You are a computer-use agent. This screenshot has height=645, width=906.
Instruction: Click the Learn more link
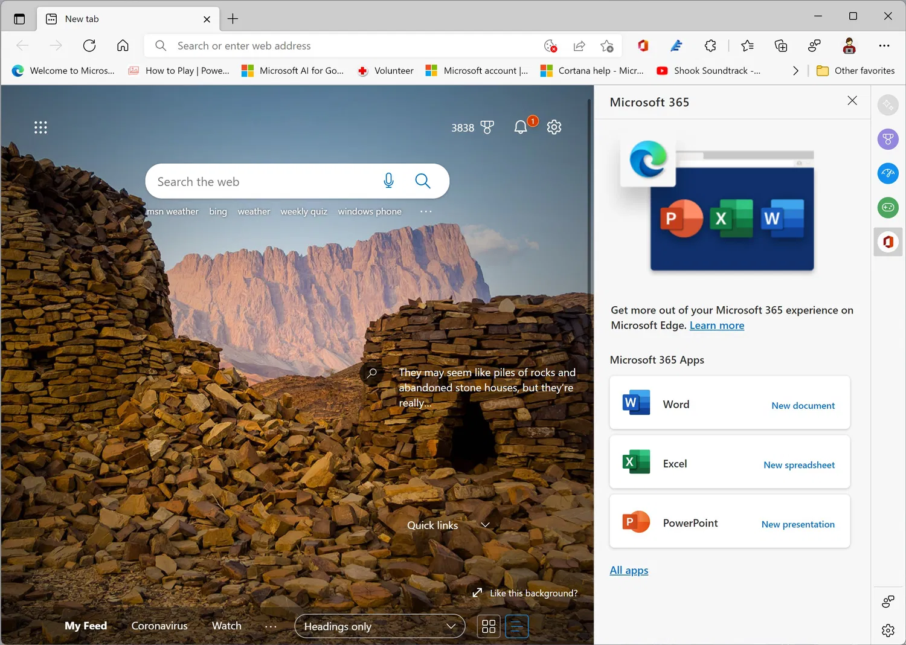[717, 326]
